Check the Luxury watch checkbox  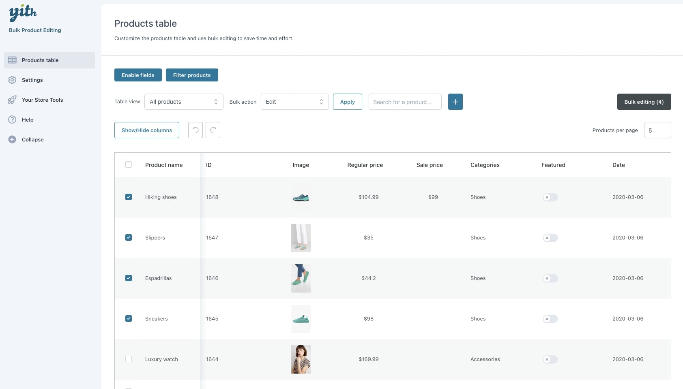click(x=129, y=359)
